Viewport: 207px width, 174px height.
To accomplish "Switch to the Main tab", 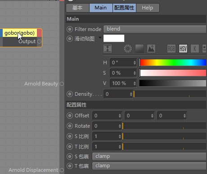I will (x=101, y=8).
